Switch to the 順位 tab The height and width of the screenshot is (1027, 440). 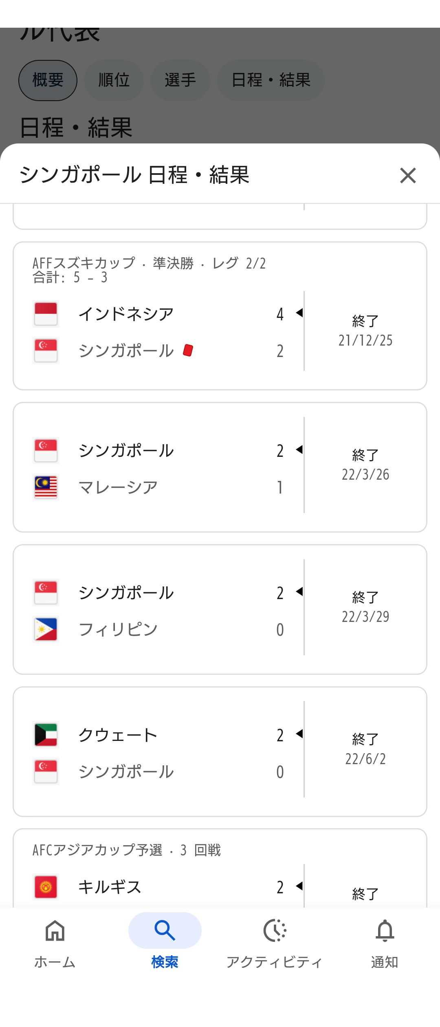tap(114, 80)
